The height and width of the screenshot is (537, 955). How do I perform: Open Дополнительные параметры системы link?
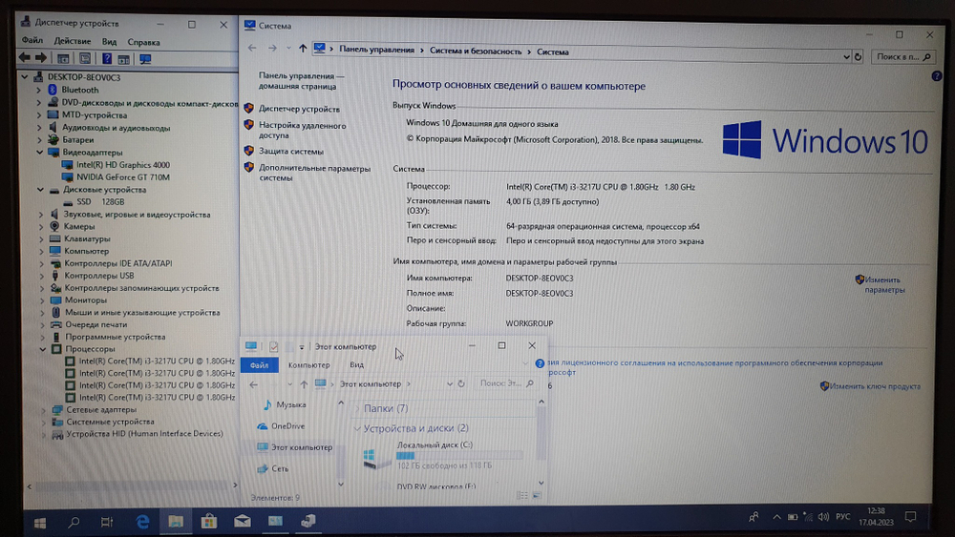[x=314, y=173]
